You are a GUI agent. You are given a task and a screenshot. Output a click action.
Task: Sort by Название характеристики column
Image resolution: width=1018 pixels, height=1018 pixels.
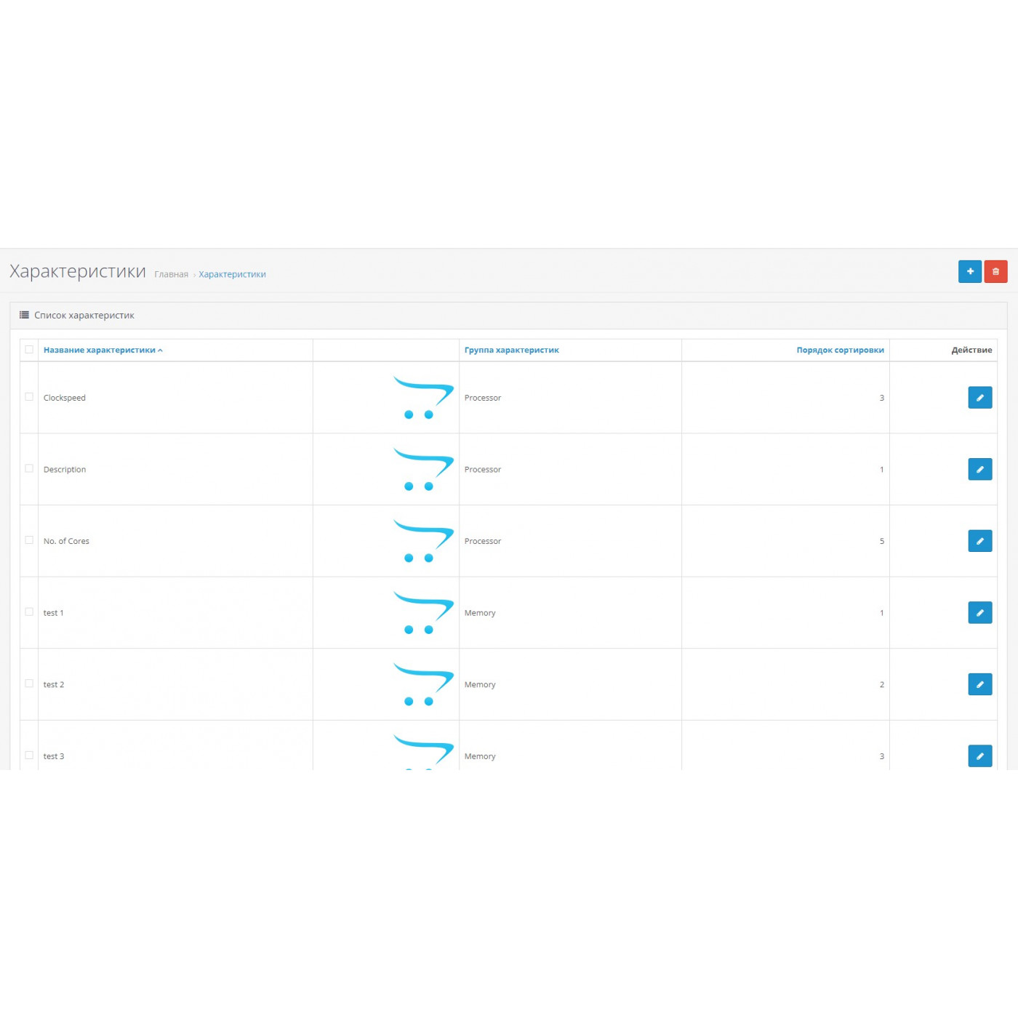[100, 350]
